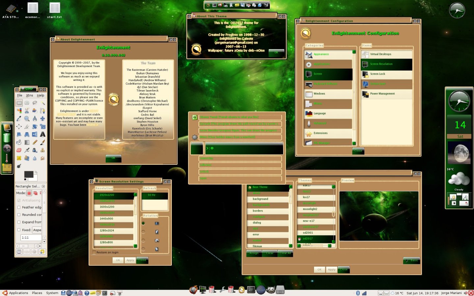This screenshot has height=296, width=474.
Task: Choose the Color Picker eyedropper tool
Action: (19, 119)
